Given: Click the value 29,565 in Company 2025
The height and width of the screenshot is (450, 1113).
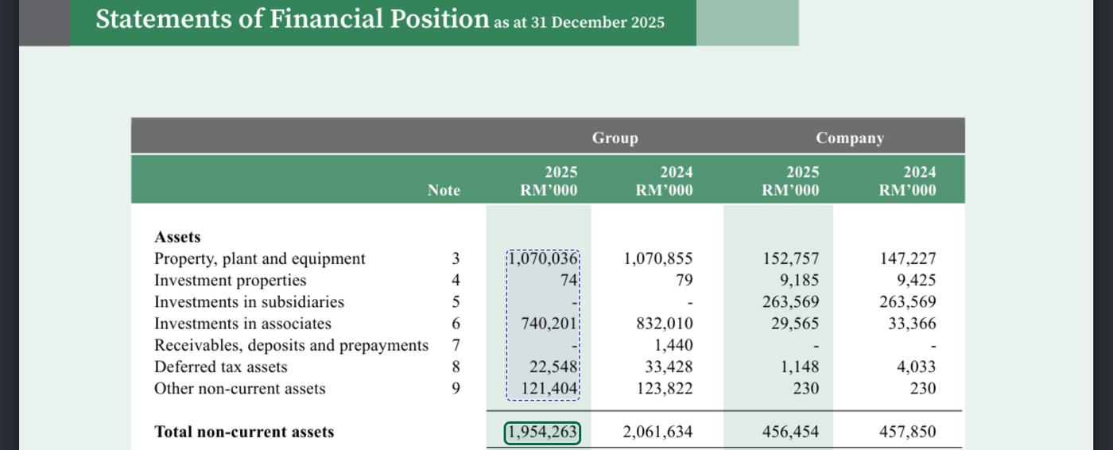Looking at the screenshot, I should pos(795,324).
